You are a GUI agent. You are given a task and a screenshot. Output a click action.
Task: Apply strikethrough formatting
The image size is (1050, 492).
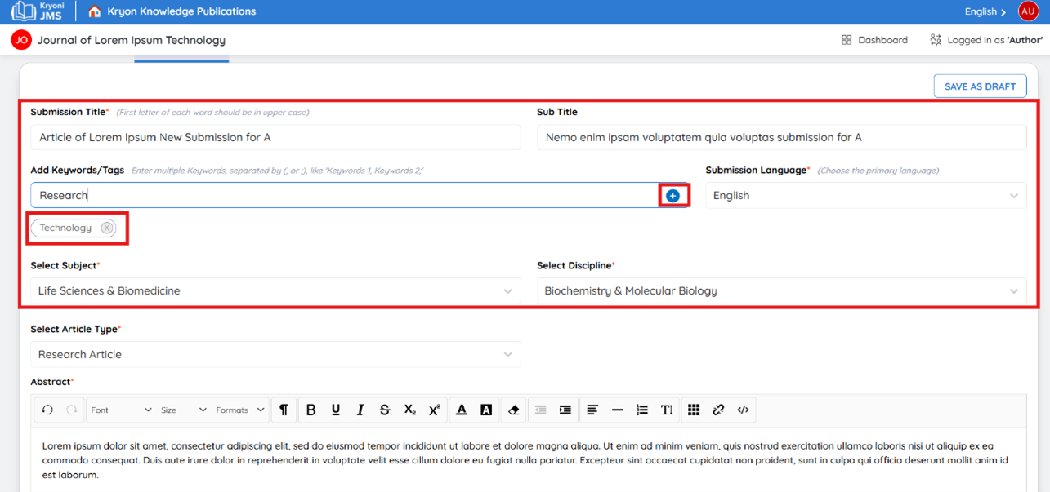[x=385, y=410]
